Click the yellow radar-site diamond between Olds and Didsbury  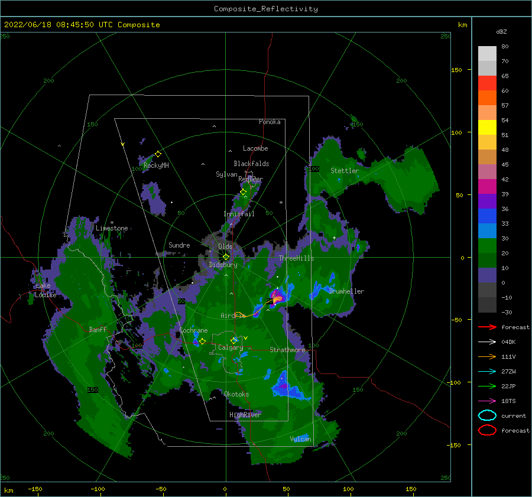click(226, 257)
